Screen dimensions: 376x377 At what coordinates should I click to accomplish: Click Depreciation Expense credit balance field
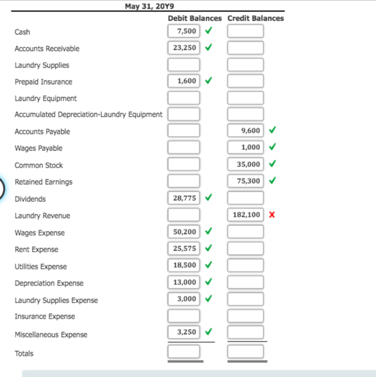(246, 282)
